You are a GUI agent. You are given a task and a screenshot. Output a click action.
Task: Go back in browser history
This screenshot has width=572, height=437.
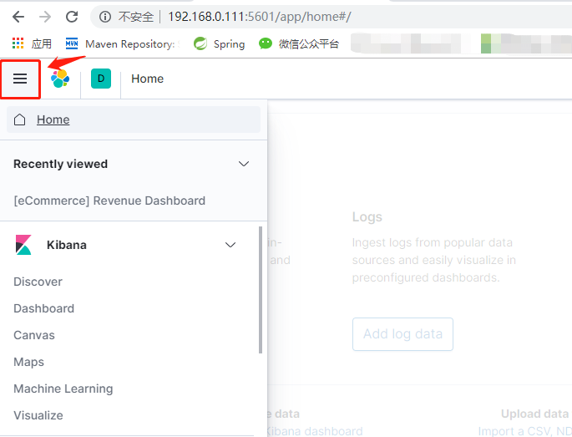pos(18,17)
